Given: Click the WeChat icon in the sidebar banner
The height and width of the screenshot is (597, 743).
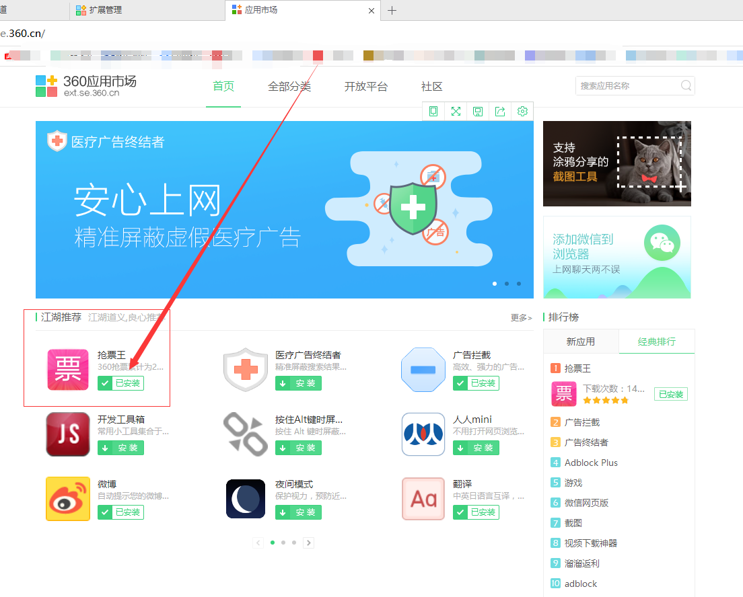Looking at the screenshot, I should 662,243.
